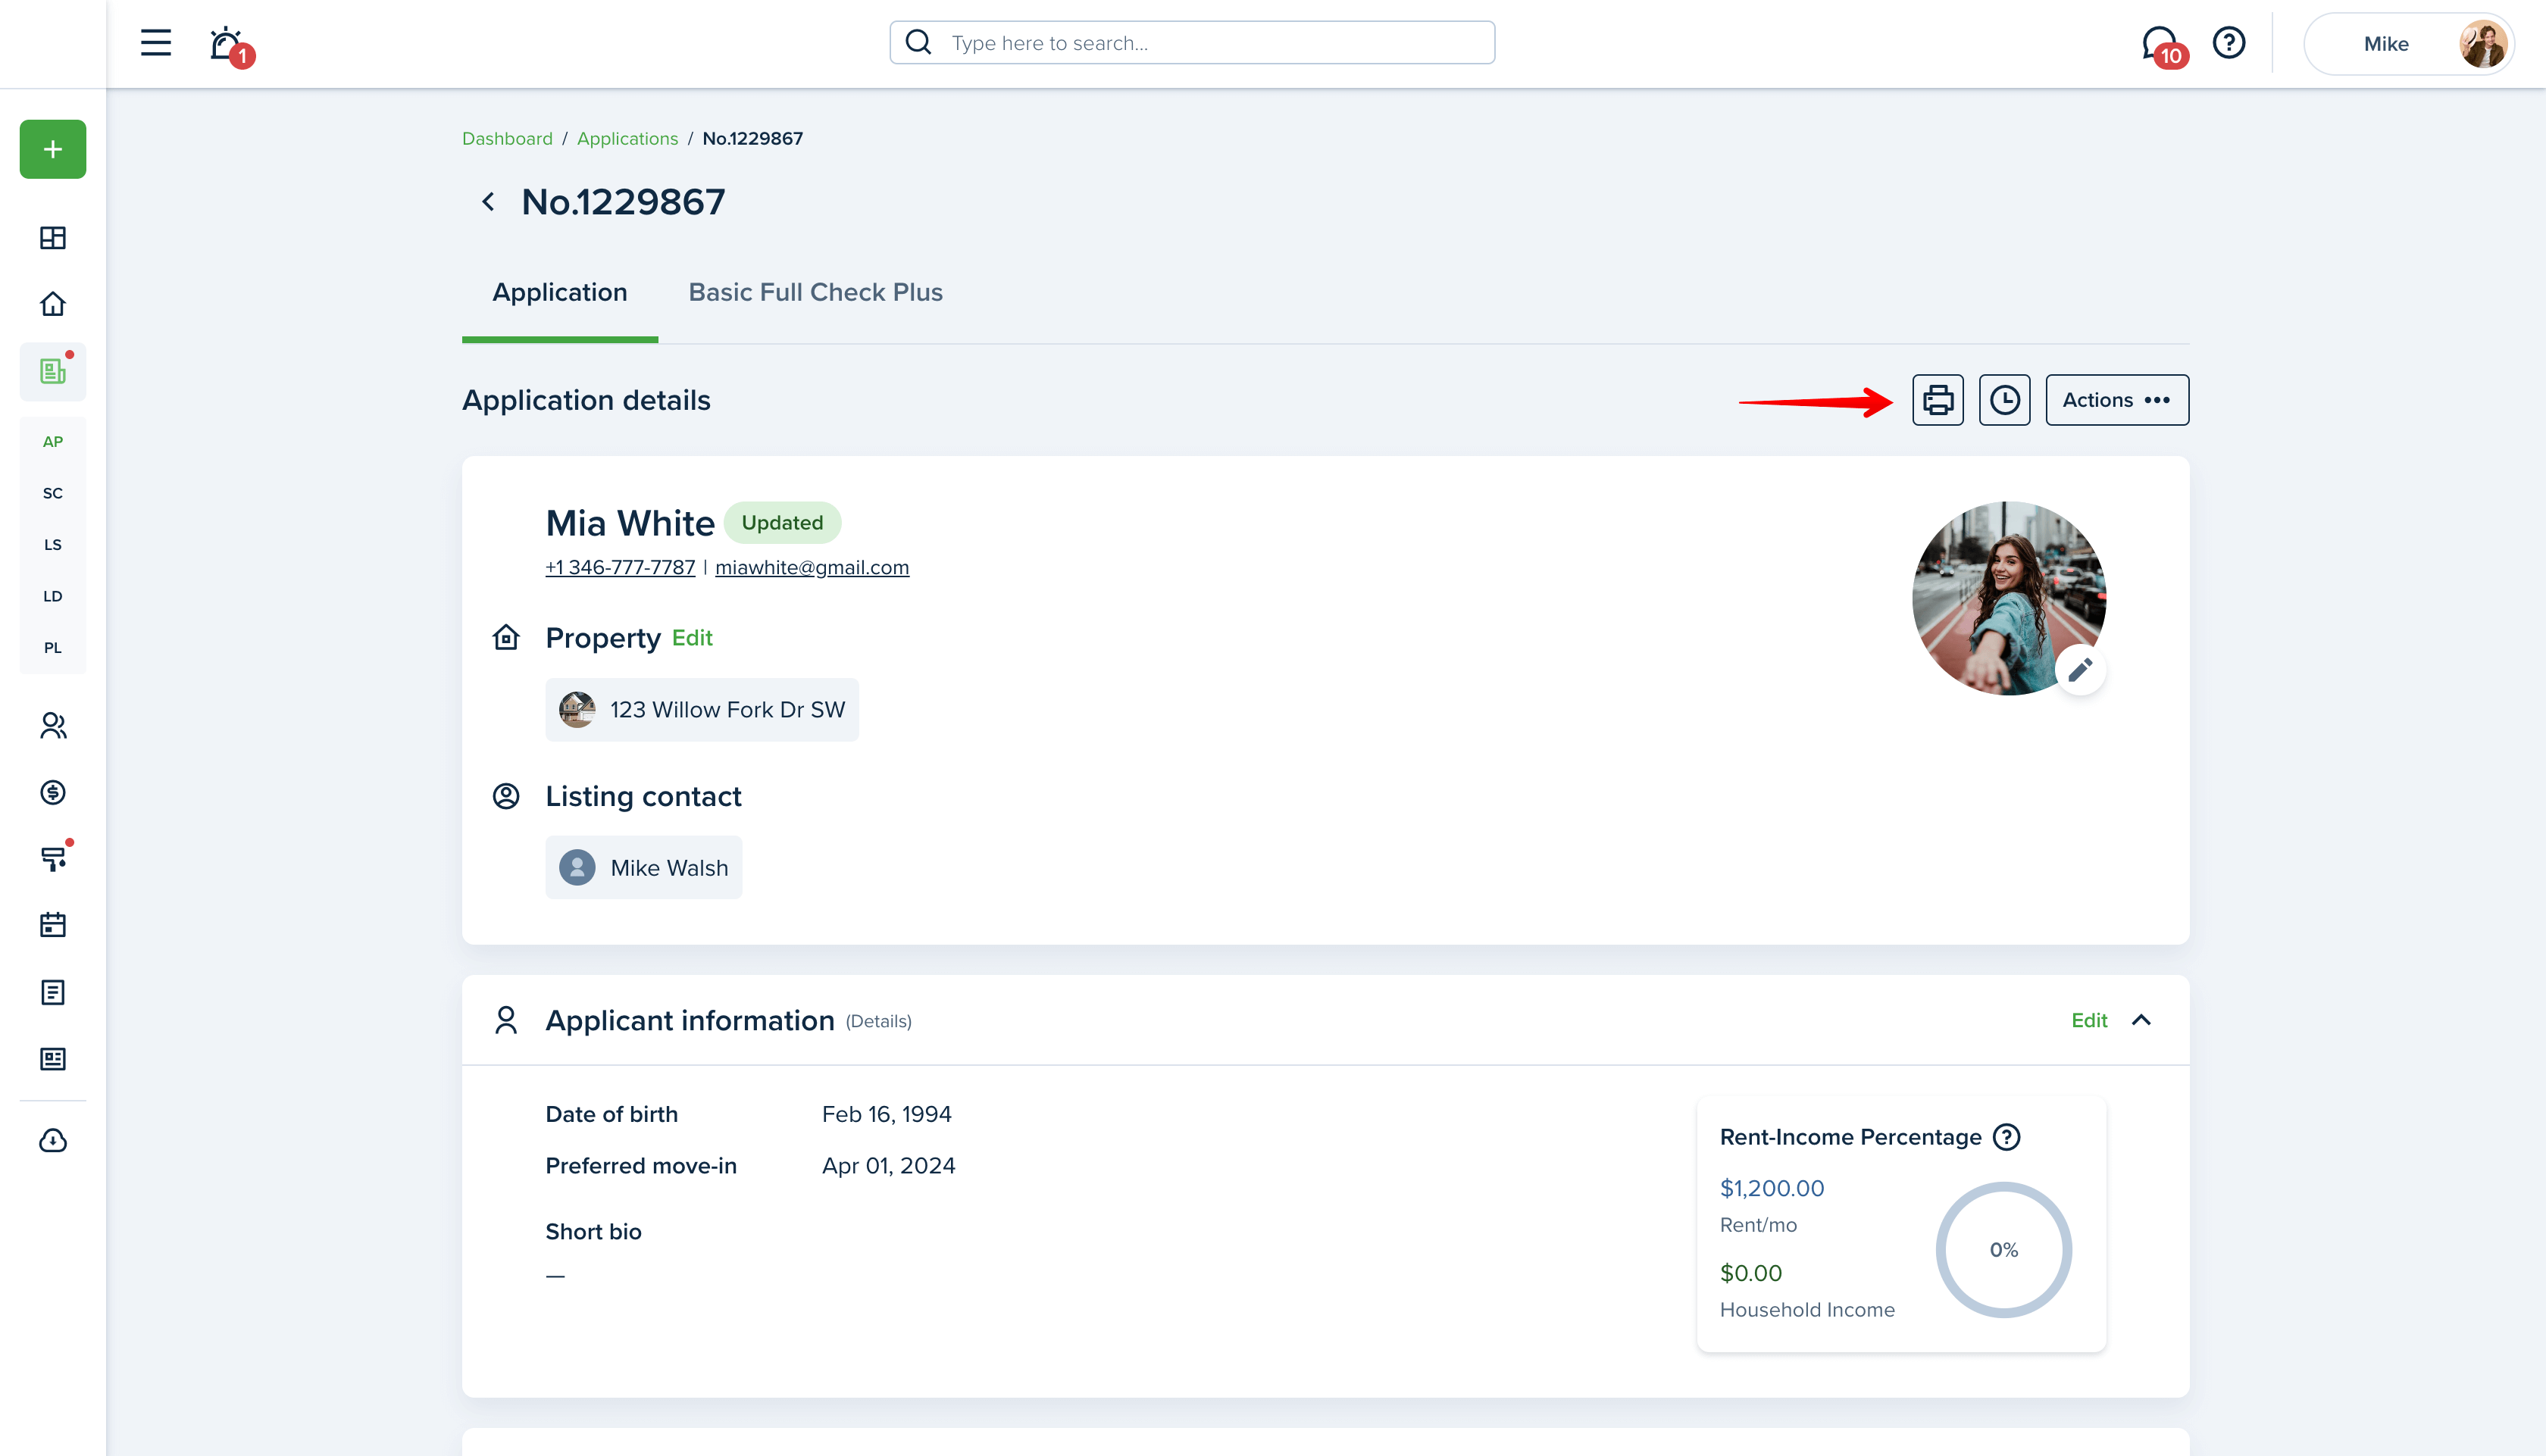Click the Rent-Income Percentage help icon
The width and height of the screenshot is (2546, 1456).
tap(2006, 1137)
